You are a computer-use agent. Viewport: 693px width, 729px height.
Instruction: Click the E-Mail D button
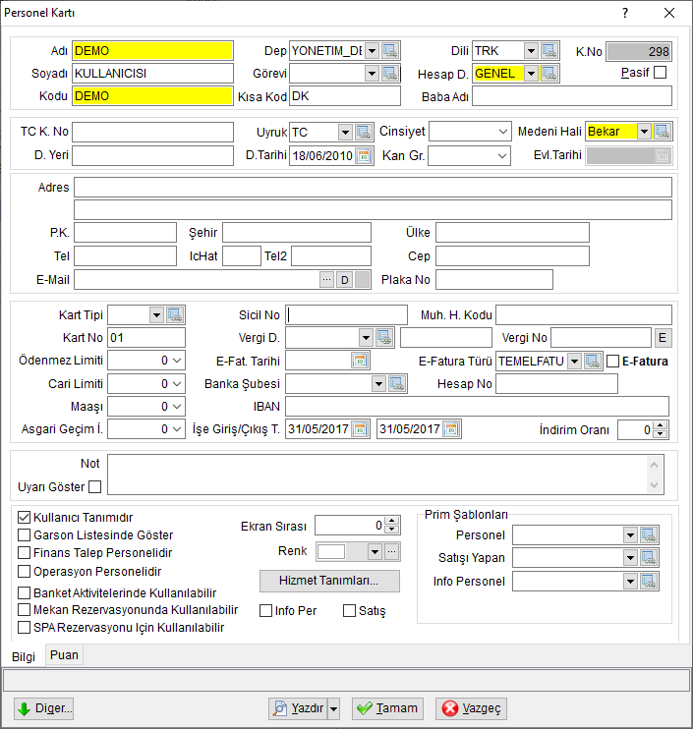pyautogui.click(x=345, y=279)
